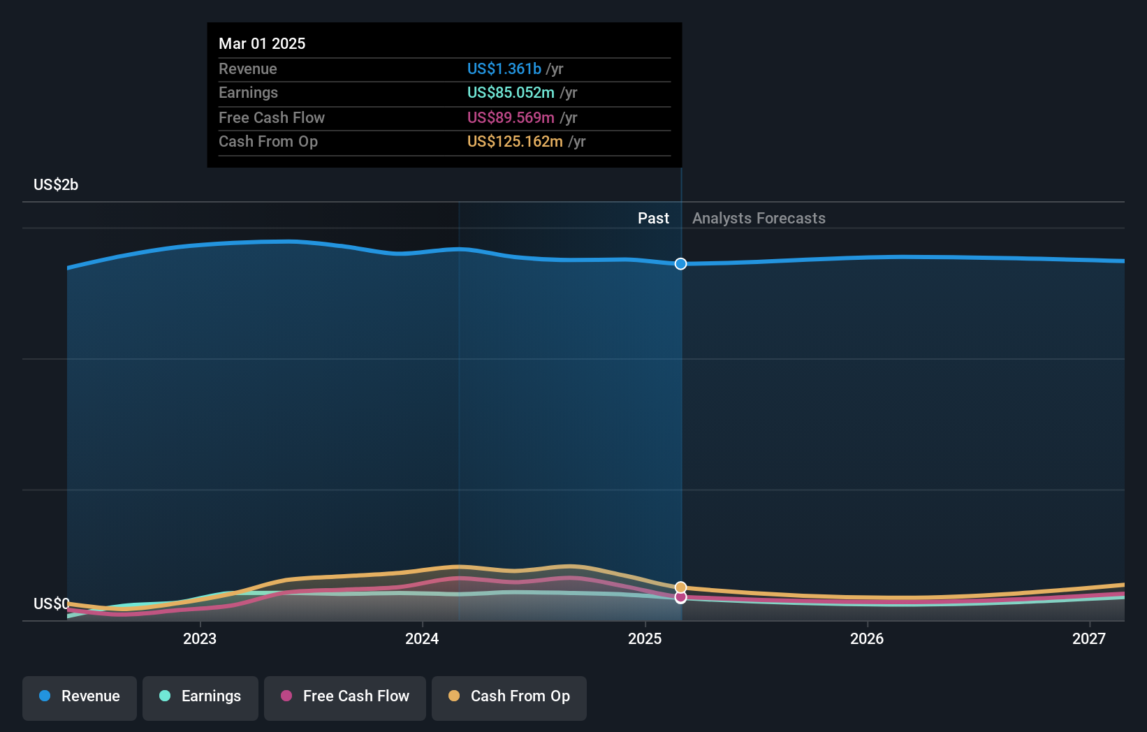The height and width of the screenshot is (732, 1147).
Task: Toggle the Free Cash Flow legend button
Action: pyautogui.click(x=345, y=698)
